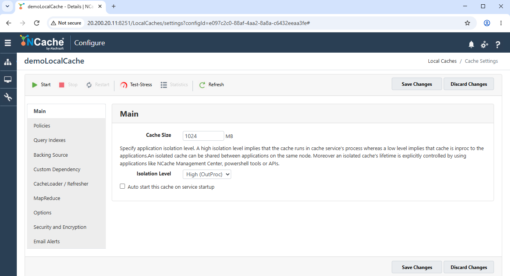The height and width of the screenshot is (276, 510).
Task: Click the NCache logo
Action: (x=42, y=42)
